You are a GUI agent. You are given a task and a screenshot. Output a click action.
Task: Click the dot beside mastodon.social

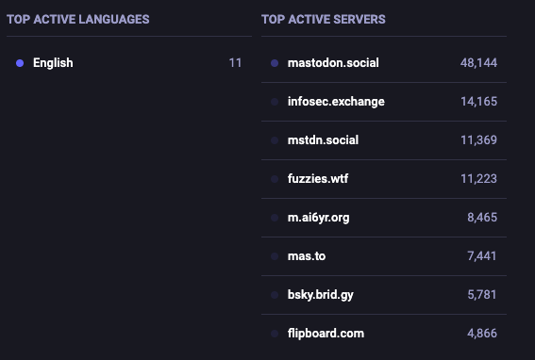pos(275,63)
